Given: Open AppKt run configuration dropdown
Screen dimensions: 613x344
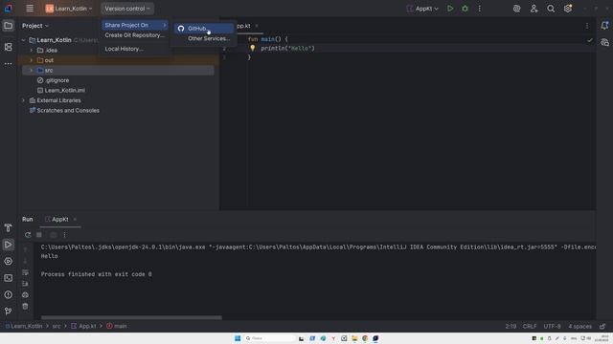Looking at the screenshot, I should (x=422, y=9).
